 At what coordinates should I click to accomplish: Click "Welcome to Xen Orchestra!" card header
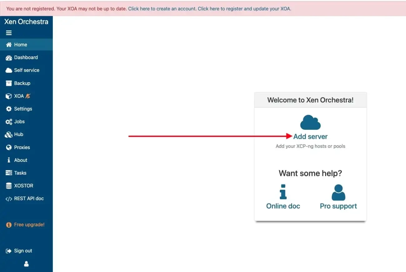point(310,100)
